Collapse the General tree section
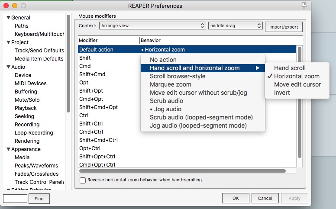 [8, 18]
